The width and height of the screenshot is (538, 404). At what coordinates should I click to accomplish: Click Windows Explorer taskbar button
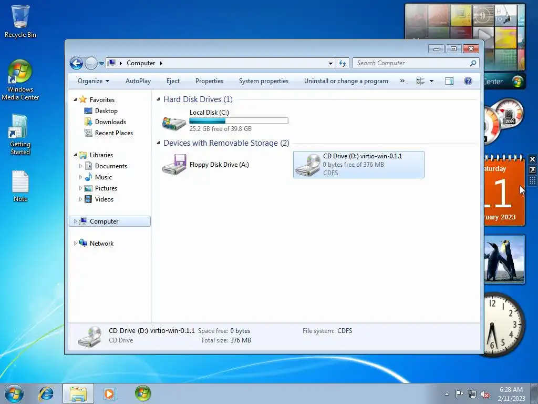pyautogui.click(x=78, y=393)
